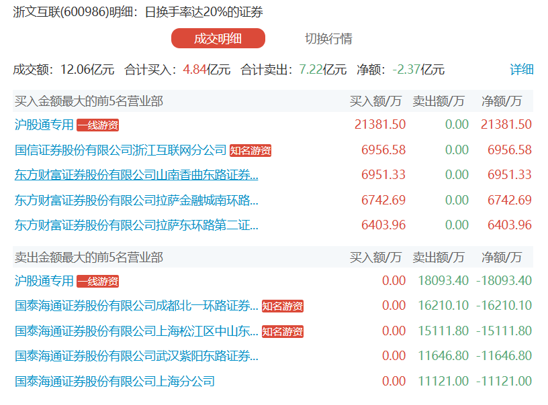Open 国泰海通证券上海分公司 link
Screen dimensions: 548x405
coord(115,382)
